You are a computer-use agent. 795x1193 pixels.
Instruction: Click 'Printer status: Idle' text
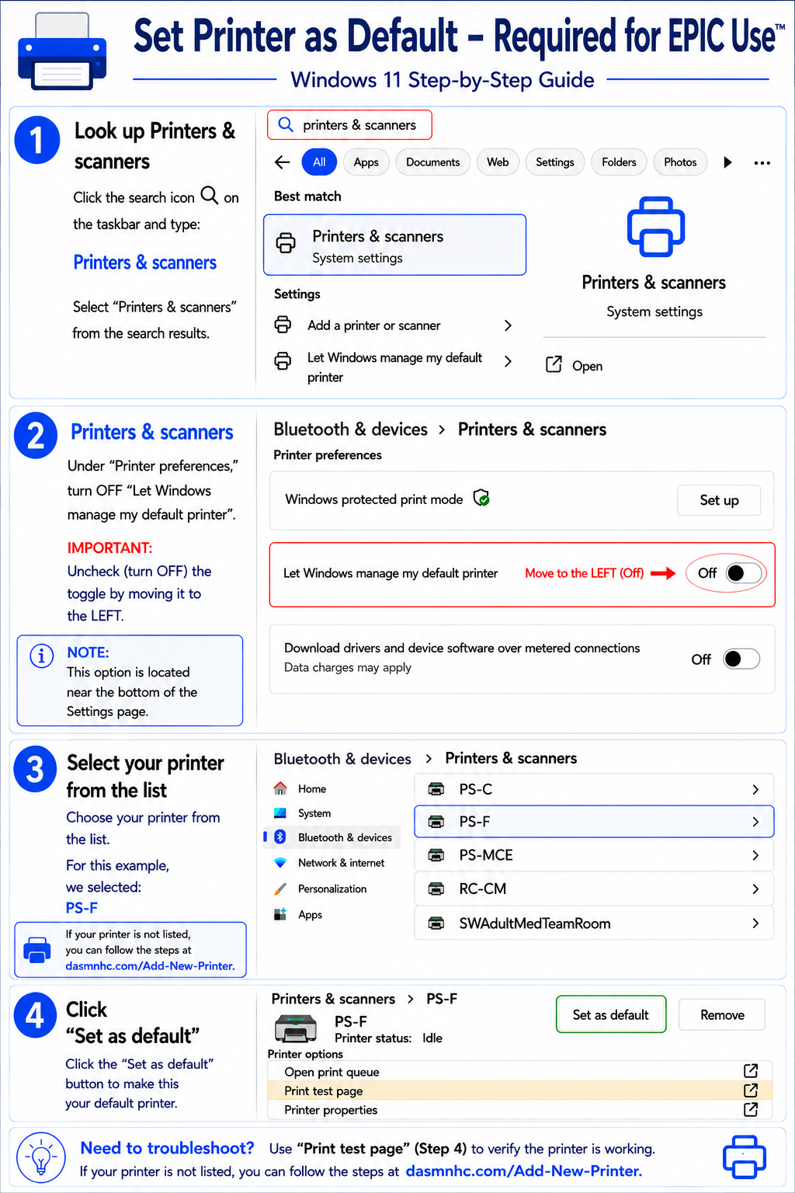click(388, 1038)
